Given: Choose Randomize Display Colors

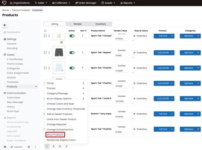Looking at the screenshot, I should [x=61, y=140].
